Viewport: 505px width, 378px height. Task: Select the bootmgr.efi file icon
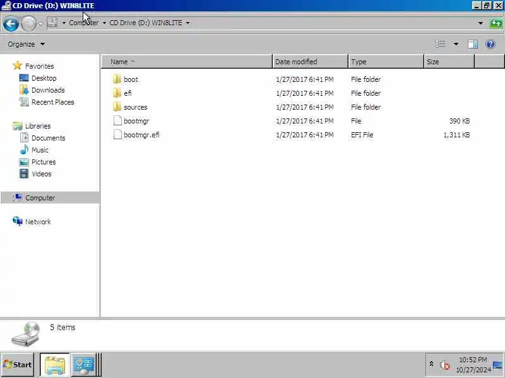click(x=117, y=134)
